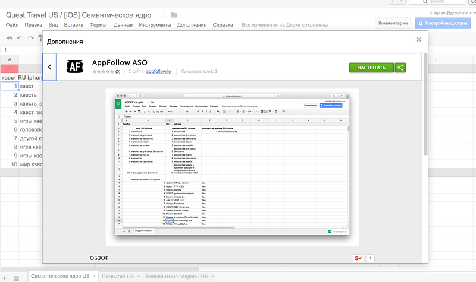Click the 'квест RU iphon' header cell

coord(21,78)
